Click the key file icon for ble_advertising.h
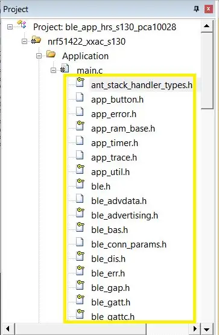219x335 pixels. point(80,212)
